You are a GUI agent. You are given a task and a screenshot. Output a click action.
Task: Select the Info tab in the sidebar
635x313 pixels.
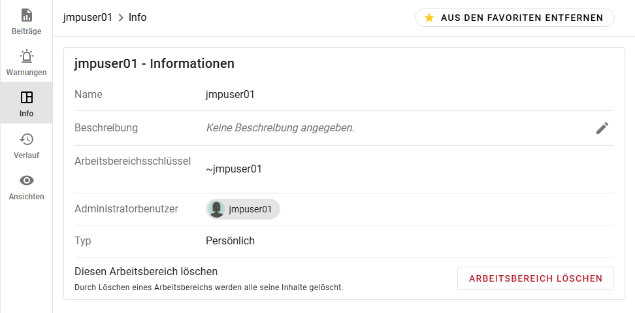27,104
